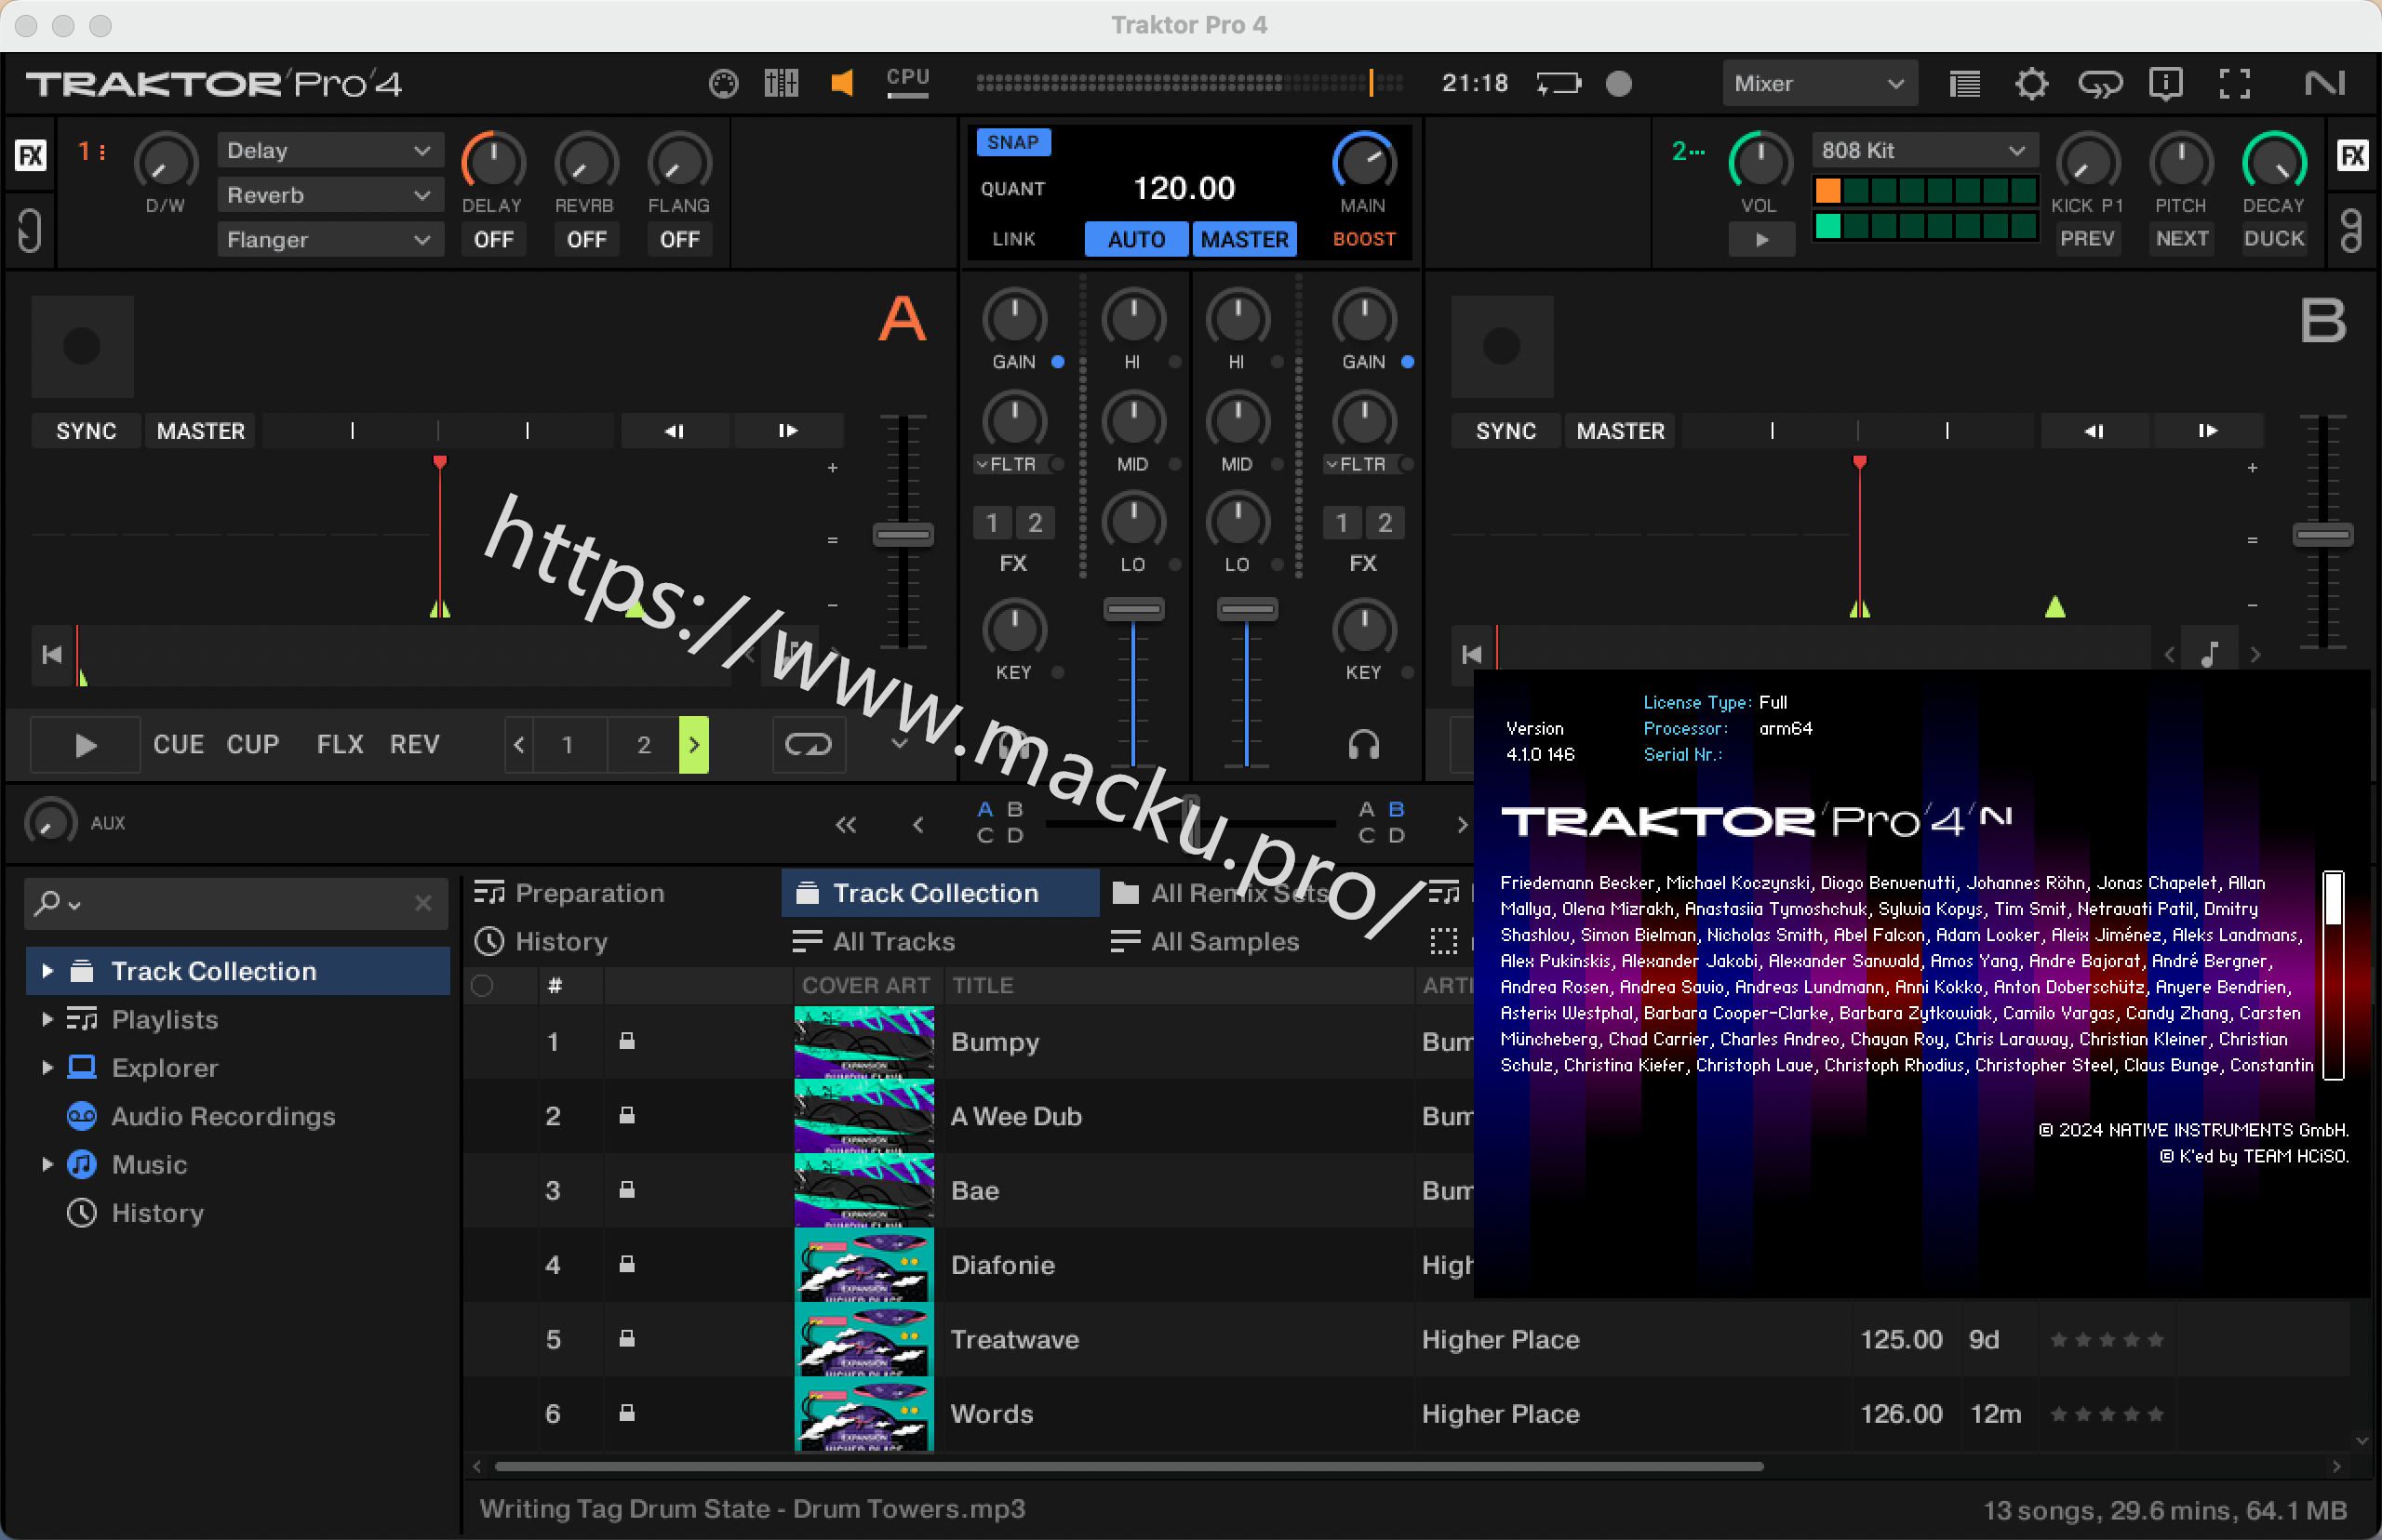2382x1540 pixels.
Task: Select Audio Recordings in browser tree
Action: (223, 1116)
